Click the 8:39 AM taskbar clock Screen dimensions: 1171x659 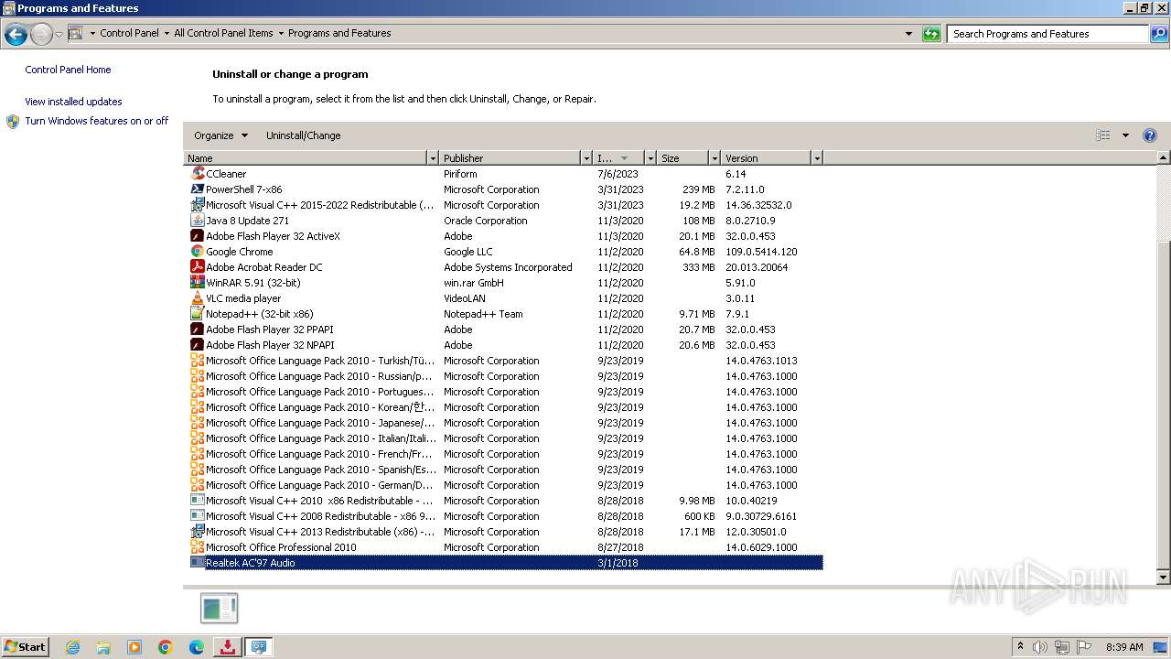click(x=1124, y=647)
